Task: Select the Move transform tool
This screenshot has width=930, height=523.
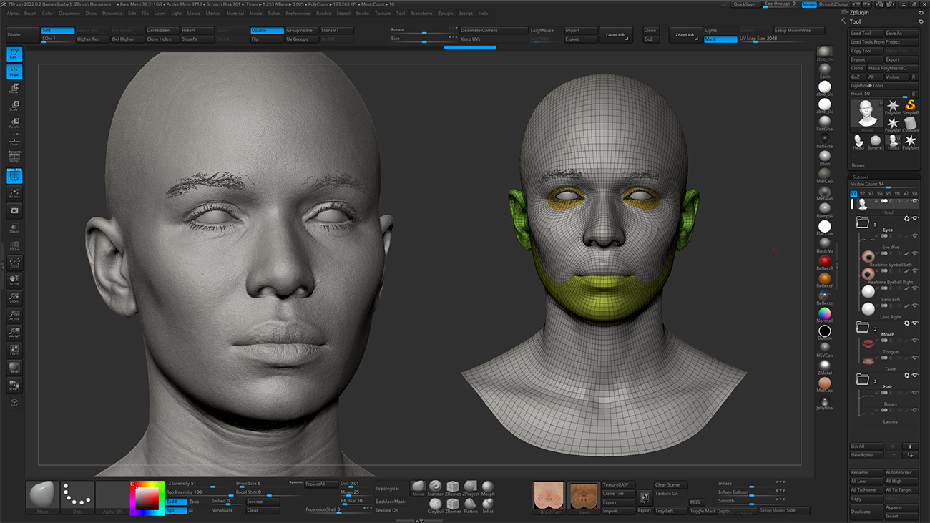Action: [14, 89]
